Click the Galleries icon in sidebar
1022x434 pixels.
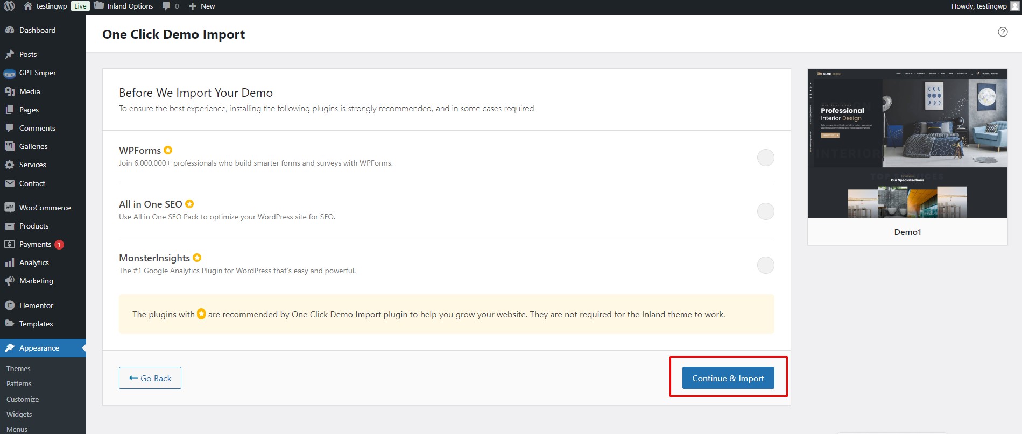(10, 146)
